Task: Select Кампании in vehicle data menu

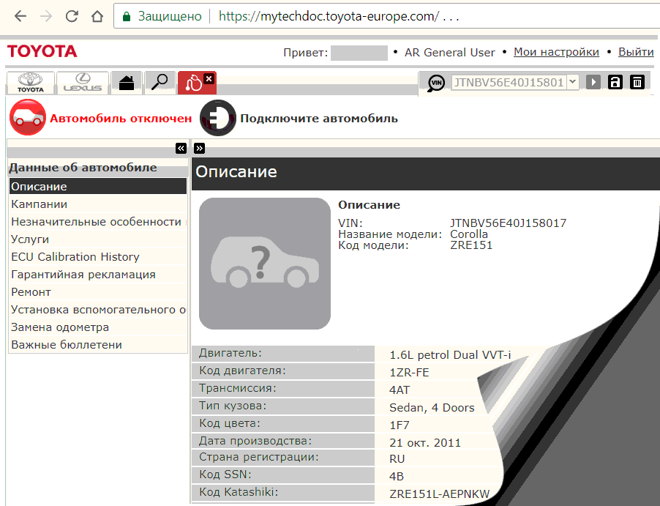Action: point(40,204)
